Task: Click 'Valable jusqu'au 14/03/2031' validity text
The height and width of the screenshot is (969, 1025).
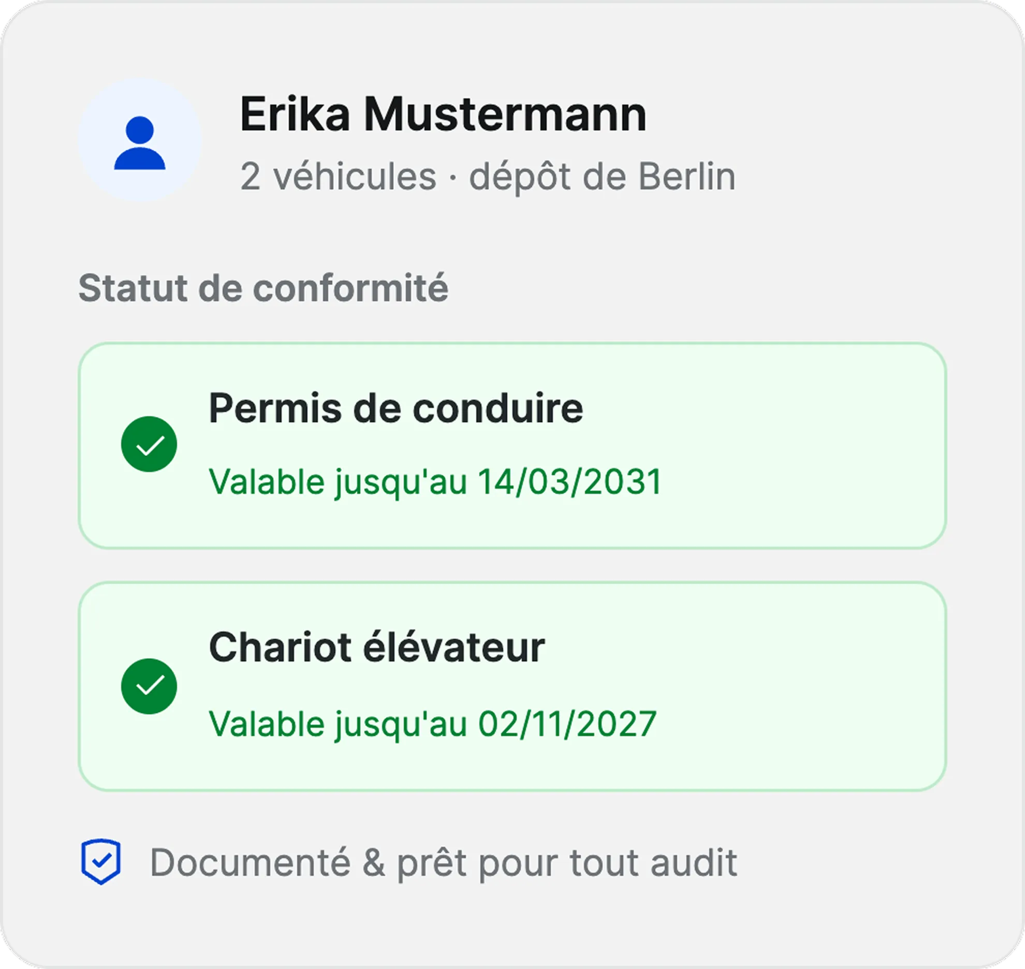Action: click(x=435, y=482)
